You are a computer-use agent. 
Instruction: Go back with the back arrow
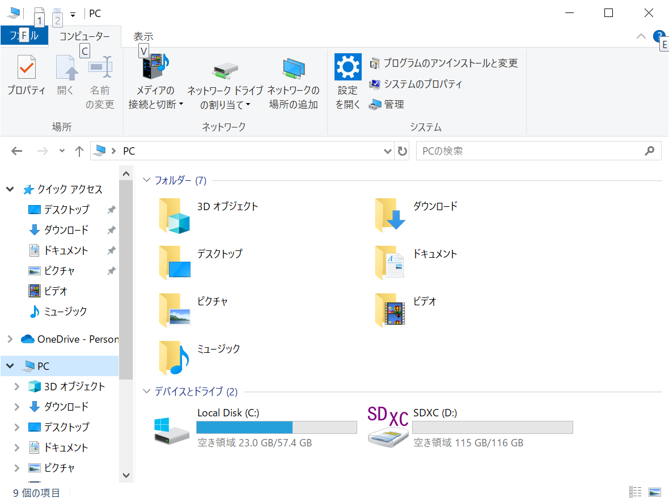[16, 151]
